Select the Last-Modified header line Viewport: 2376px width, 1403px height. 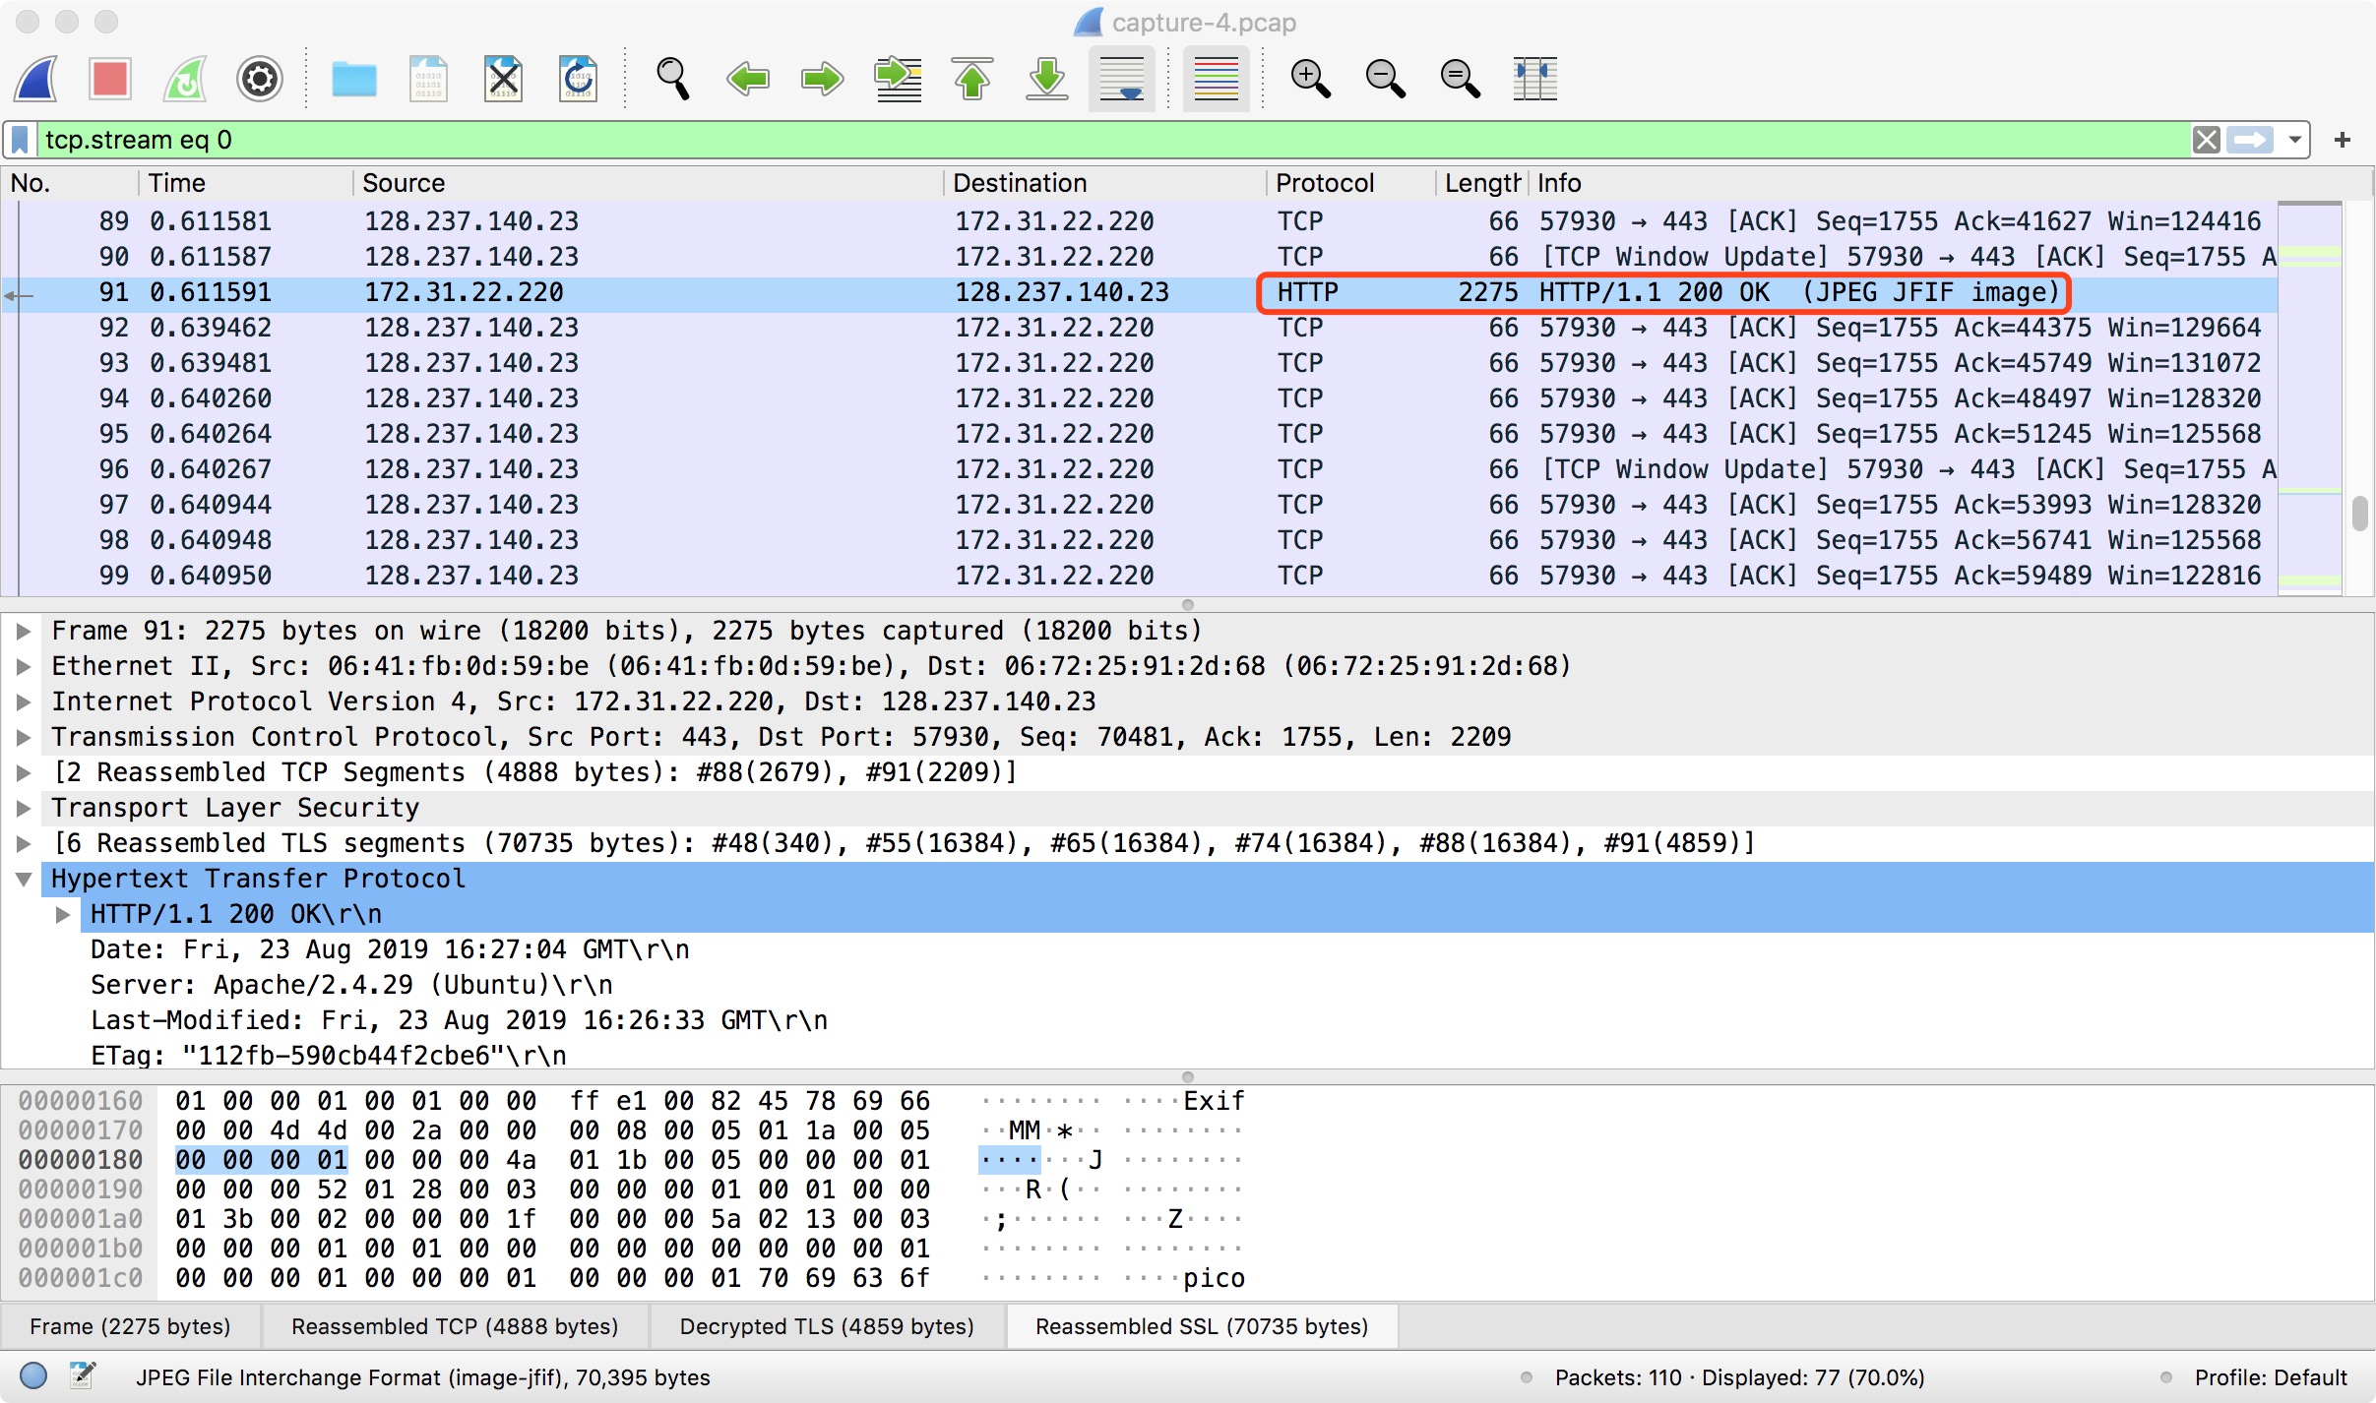pyautogui.click(x=459, y=1020)
